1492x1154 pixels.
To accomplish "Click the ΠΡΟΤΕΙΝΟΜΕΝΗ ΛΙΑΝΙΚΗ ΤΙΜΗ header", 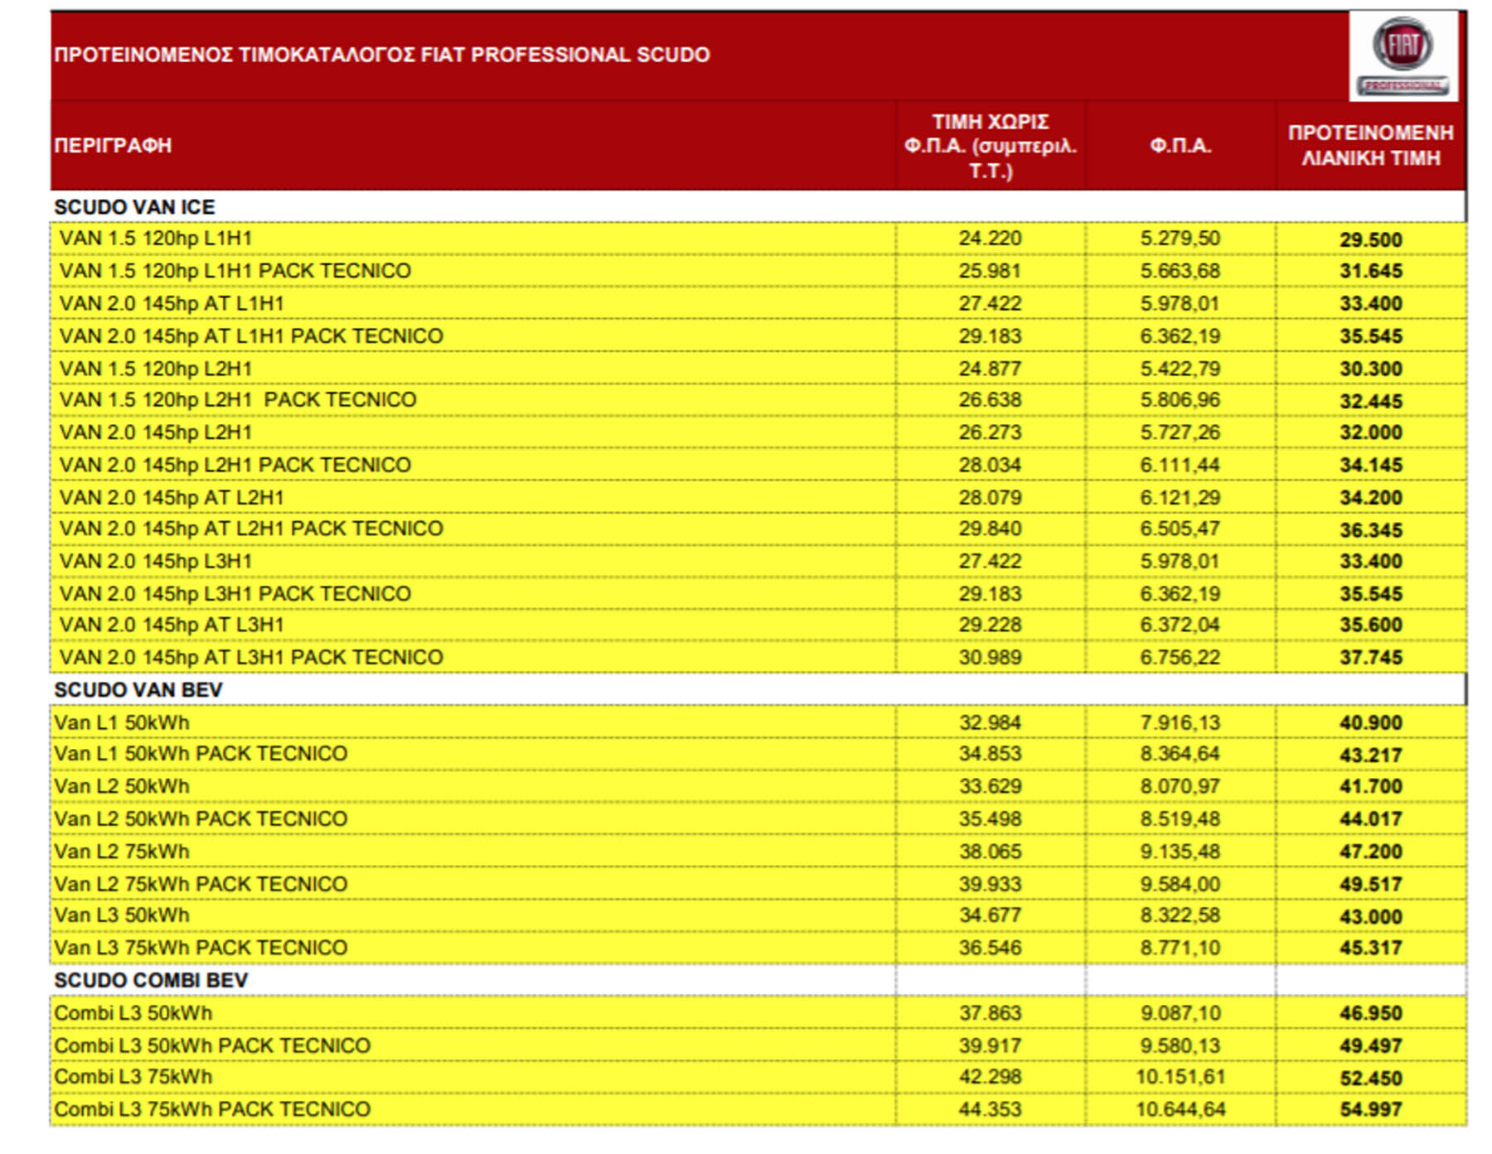I will pyautogui.click(x=1370, y=146).
